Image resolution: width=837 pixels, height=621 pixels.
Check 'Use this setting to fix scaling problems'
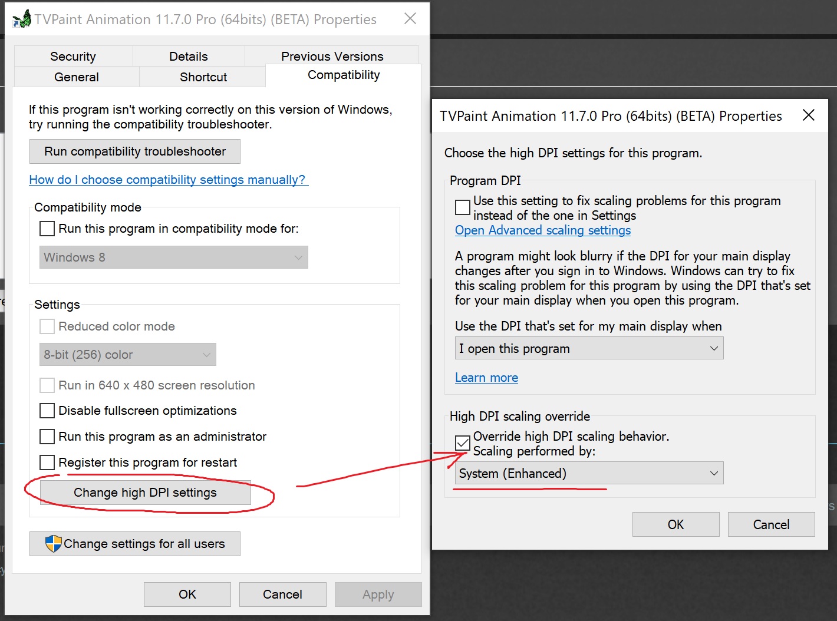pos(463,207)
